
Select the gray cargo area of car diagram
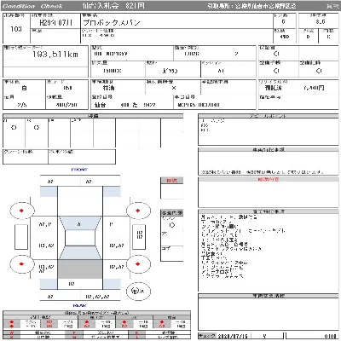80,269
